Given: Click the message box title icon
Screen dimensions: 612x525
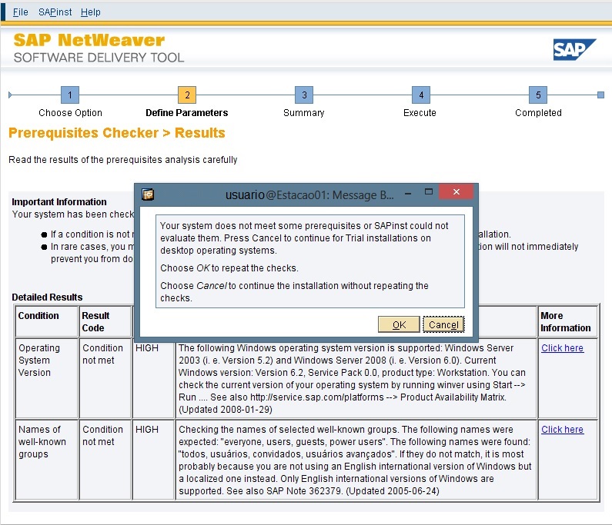Looking at the screenshot, I should click(x=149, y=194).
